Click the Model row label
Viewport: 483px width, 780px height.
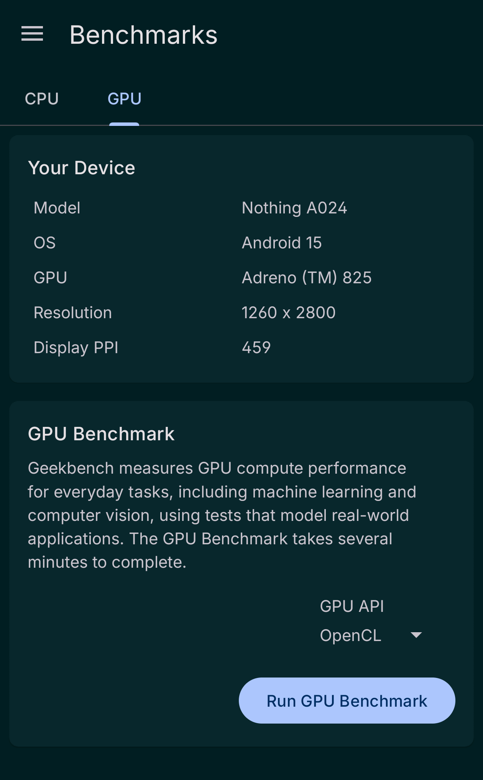pyautogui.click(x=57, y=208)
